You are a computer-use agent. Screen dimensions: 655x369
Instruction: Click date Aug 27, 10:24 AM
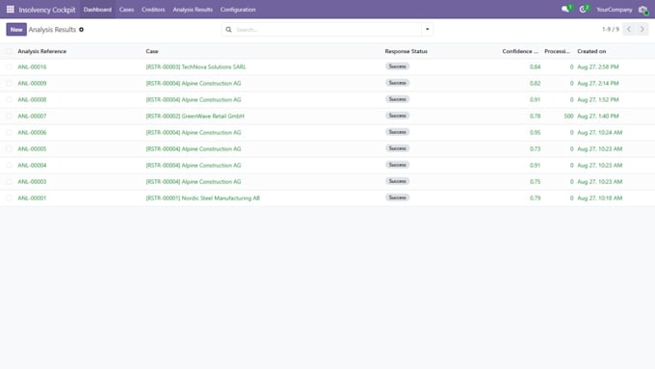point(600,132)
